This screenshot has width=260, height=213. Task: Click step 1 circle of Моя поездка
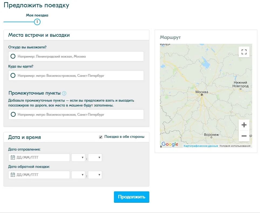(37, 22)
